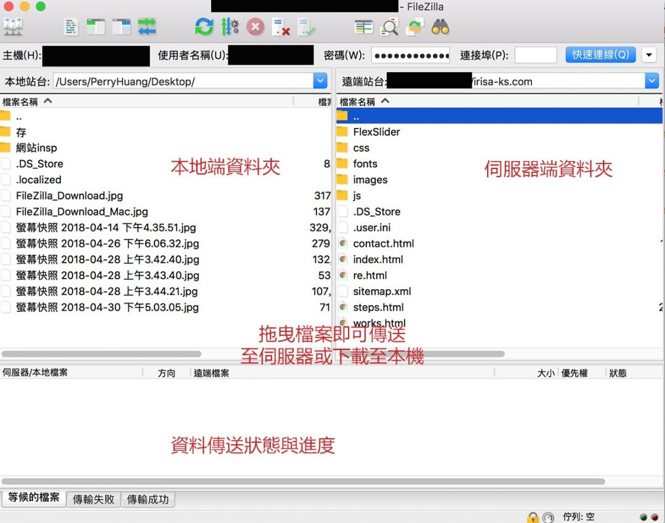Select 螢幕快照 2018-04-28 上午3.42.40.jpg
Image resolution: width=665 pixels, height=523 pixels.
click(x=166, y=260)
